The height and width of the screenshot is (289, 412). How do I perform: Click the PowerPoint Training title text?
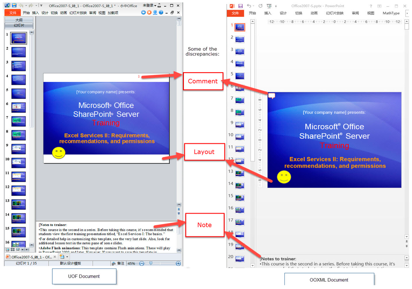pyautogui.click(x=334, y=146)
